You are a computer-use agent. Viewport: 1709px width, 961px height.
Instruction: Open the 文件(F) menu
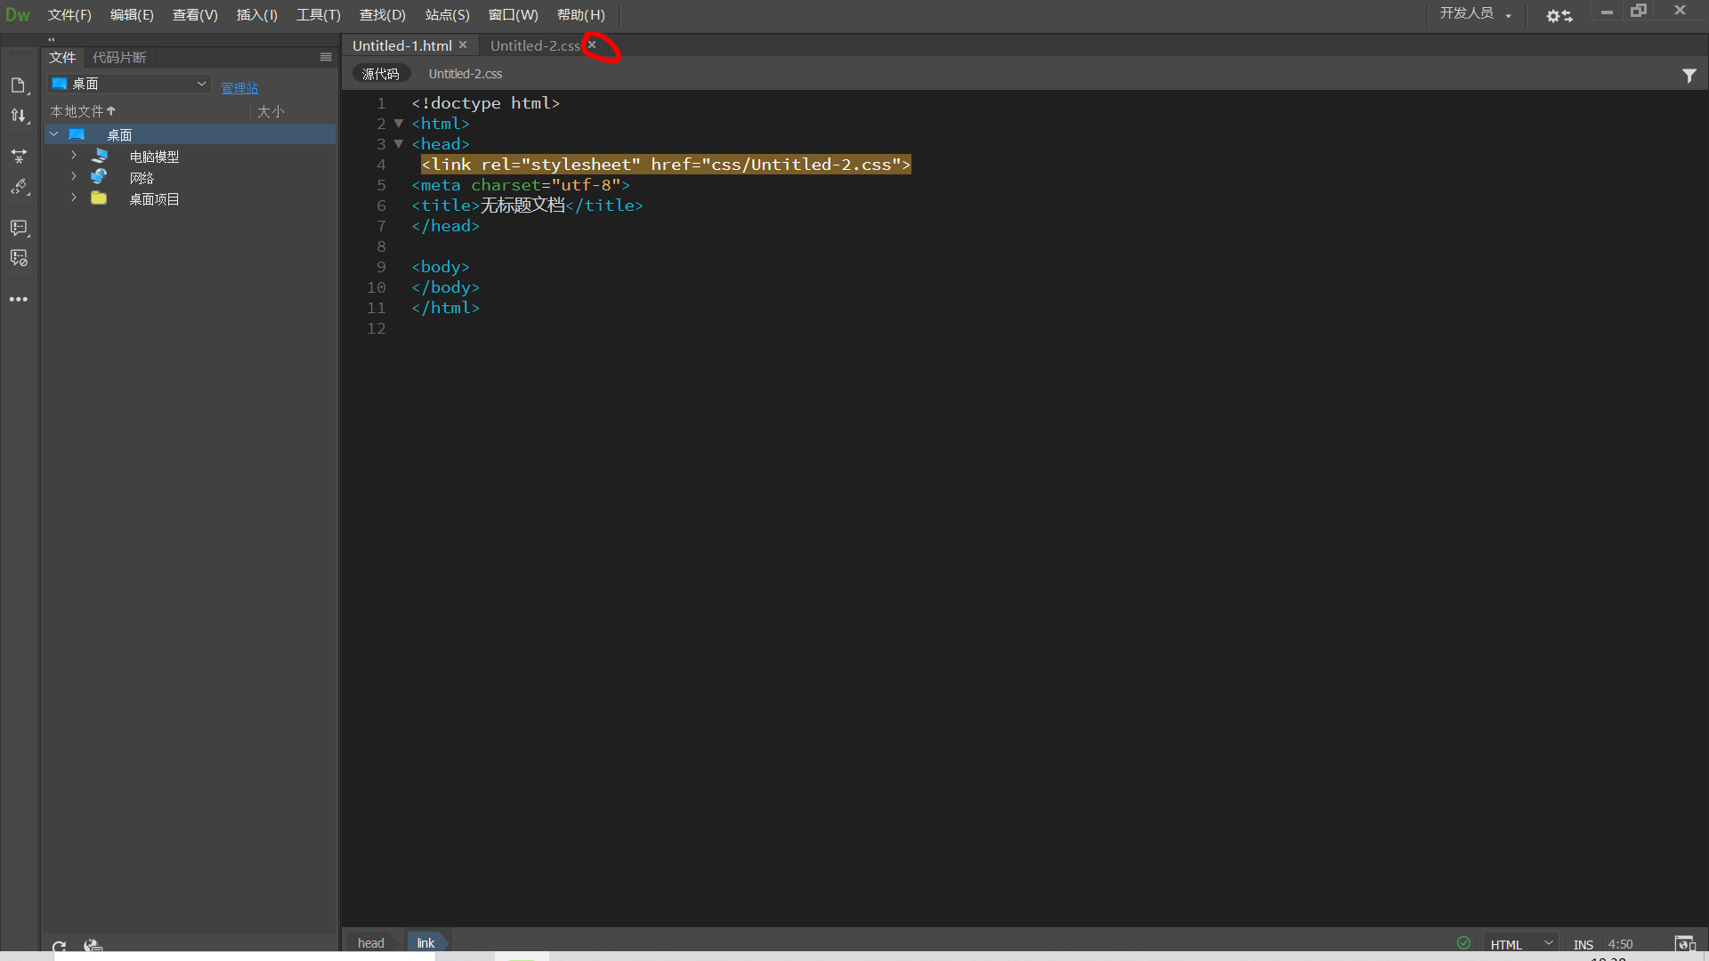click(69, 15)
